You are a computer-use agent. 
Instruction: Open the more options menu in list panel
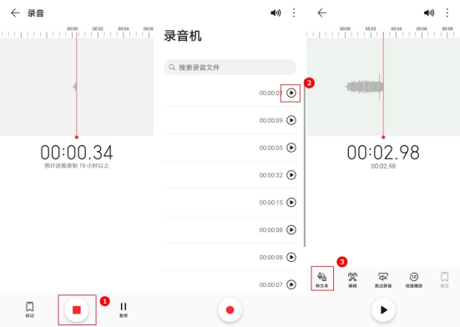[x=294, y=13]
